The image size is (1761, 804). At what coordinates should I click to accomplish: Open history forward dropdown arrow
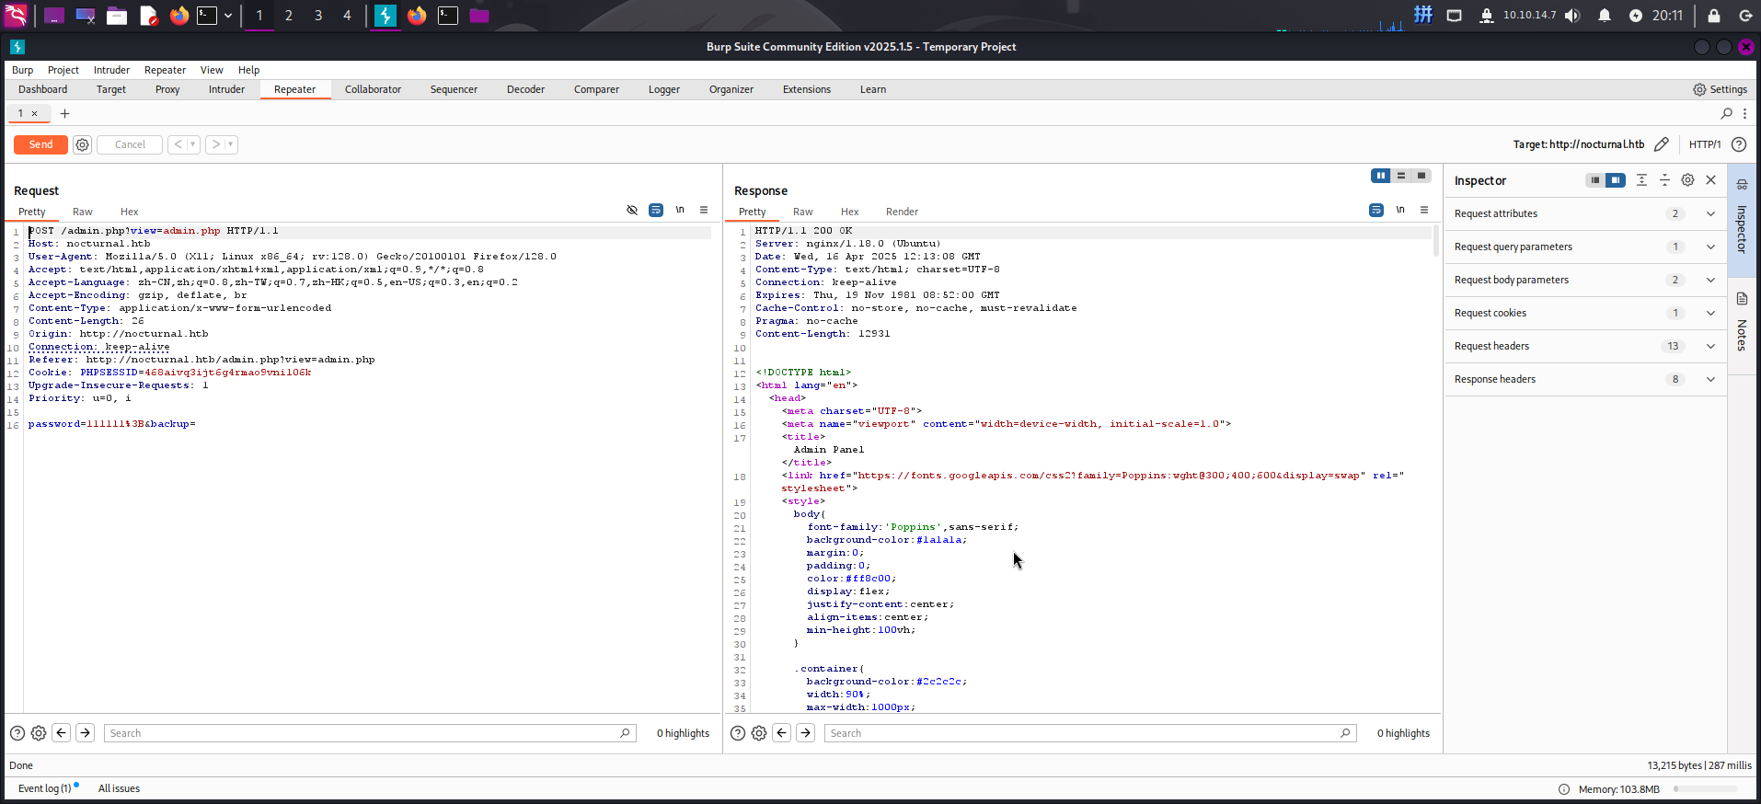pos(231,144)
